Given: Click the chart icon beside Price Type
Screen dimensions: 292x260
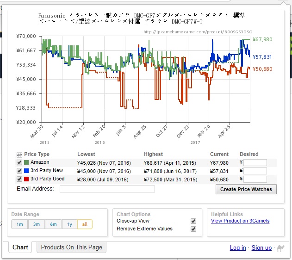Looking at the screenshot, I should [19, 155].
